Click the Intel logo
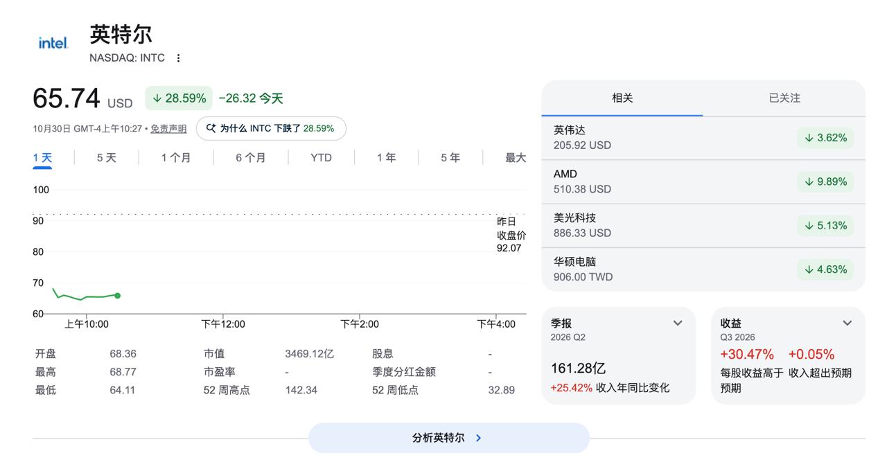This screenshot has height=462, width=887. point(53,43)
